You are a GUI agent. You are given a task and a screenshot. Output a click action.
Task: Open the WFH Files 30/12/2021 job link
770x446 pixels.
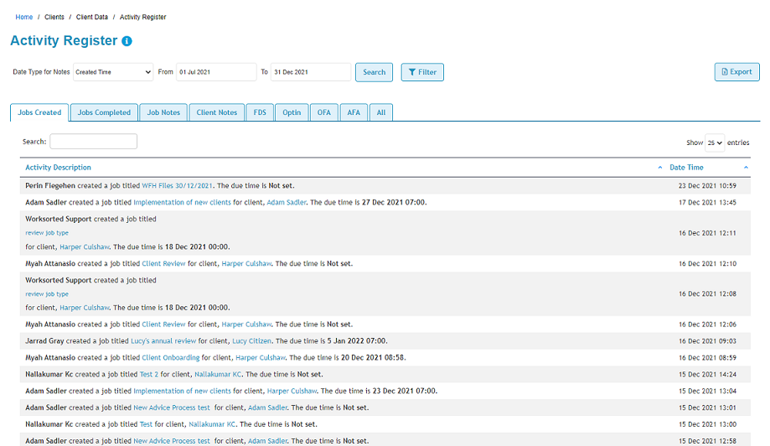click(x=178, y=185)
